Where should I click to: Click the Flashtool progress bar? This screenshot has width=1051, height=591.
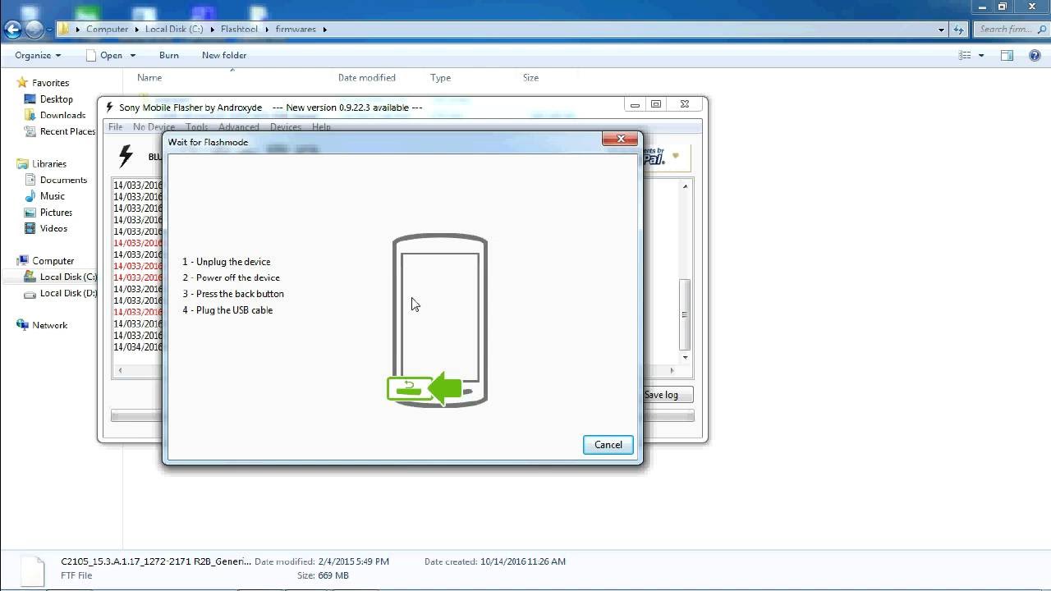coord(402,416)
